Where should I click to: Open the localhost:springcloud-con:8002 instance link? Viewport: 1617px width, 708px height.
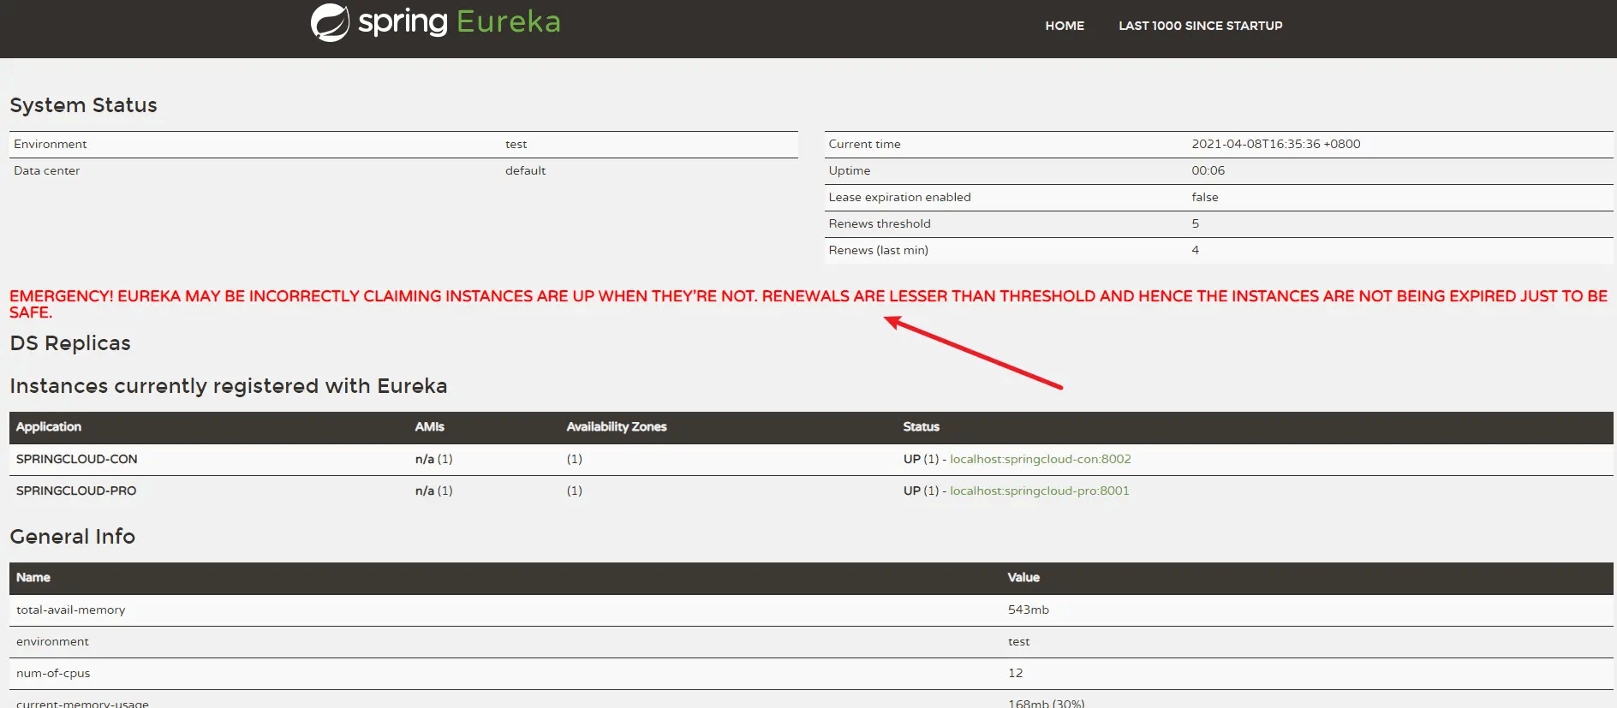click(x=1040, y=459)
